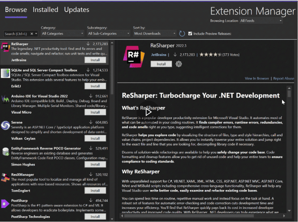Screen dimensions: 298x222
Task: Install SQLite and SQL Server Compact Toolbox
Action: point(95,86)
